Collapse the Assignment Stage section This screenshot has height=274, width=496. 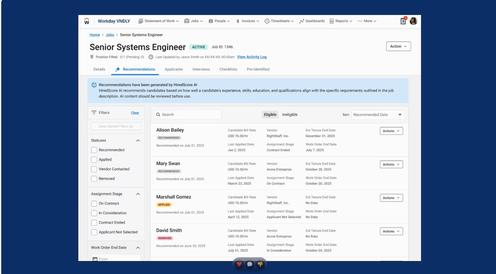click(138, 194)
